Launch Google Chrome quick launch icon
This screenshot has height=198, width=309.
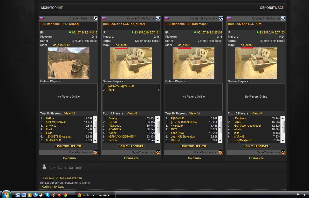65,195
